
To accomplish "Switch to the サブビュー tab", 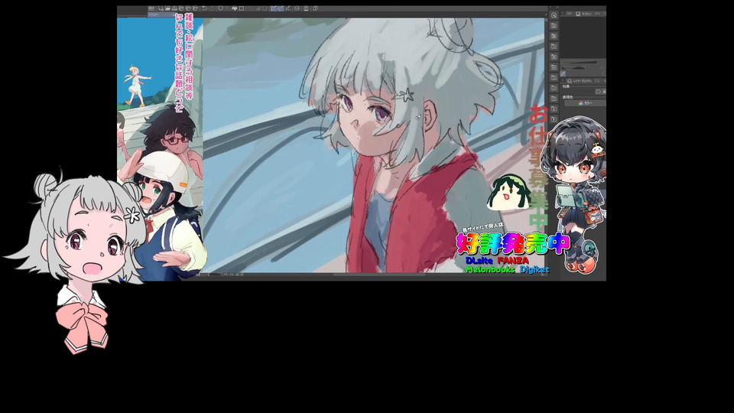I will 585,14.
